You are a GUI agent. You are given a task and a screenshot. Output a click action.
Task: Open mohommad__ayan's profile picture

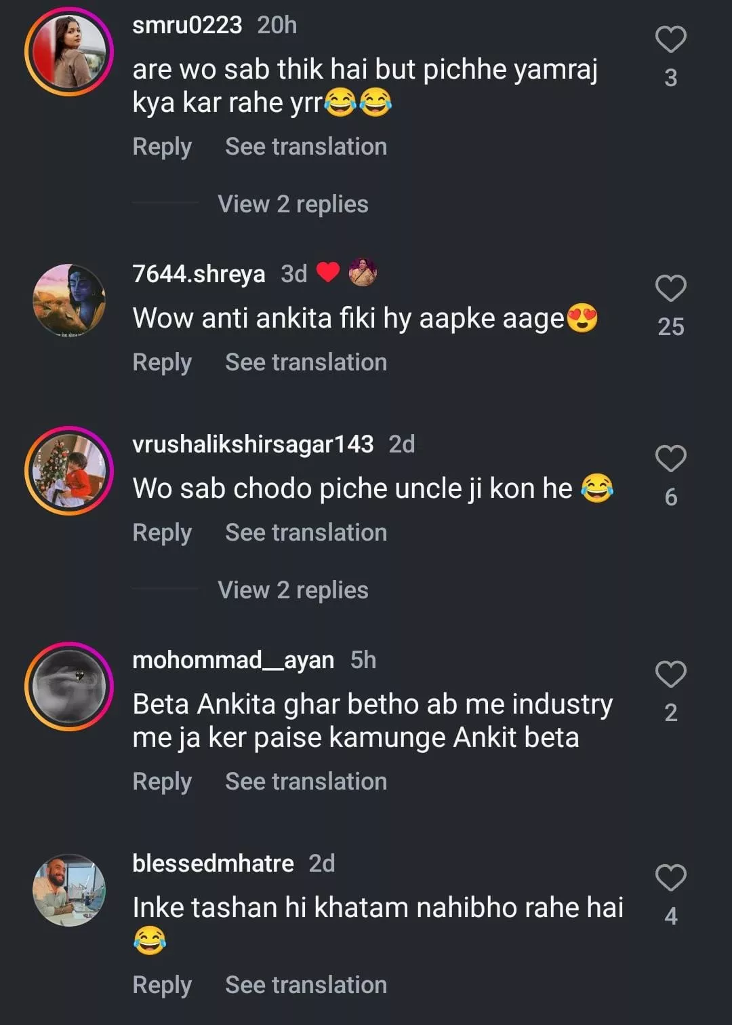click(69, 686)
